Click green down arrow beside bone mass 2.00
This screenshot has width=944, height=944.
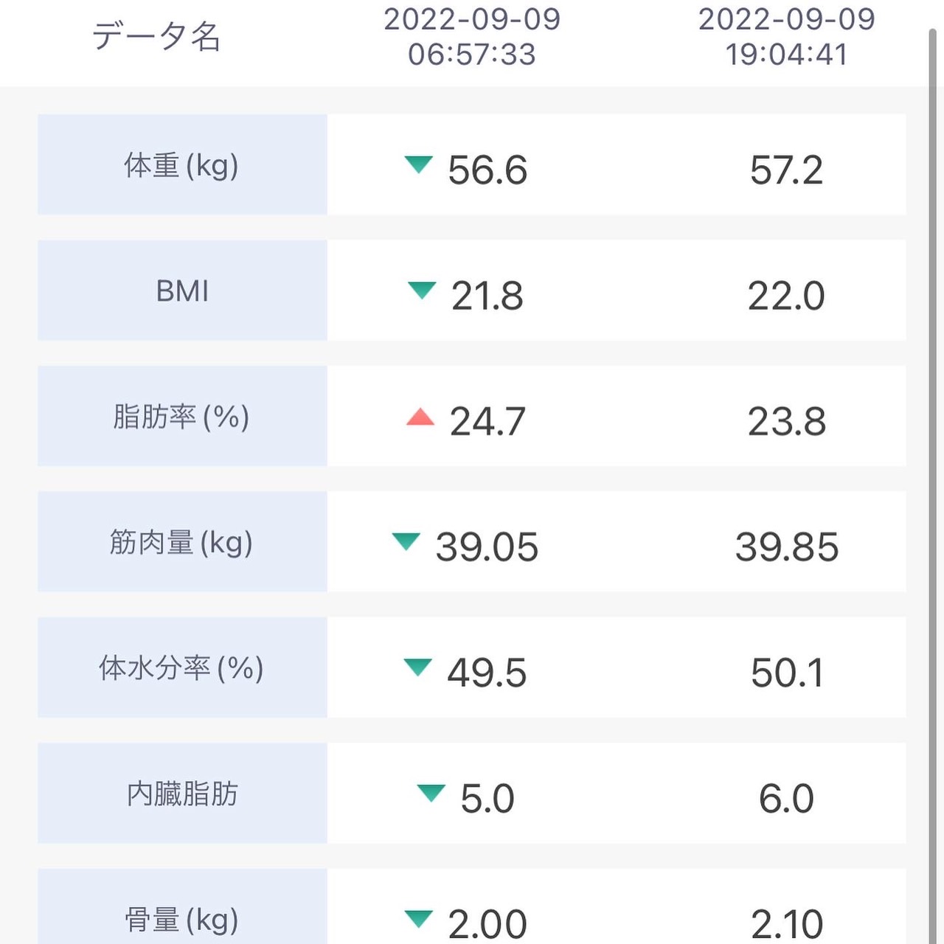point(418,918)
